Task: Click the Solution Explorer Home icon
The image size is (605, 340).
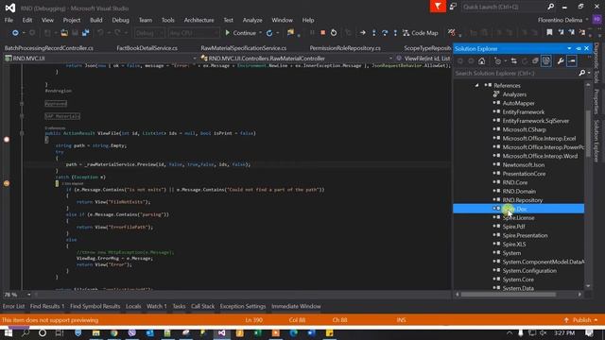Action: [481, 60]
